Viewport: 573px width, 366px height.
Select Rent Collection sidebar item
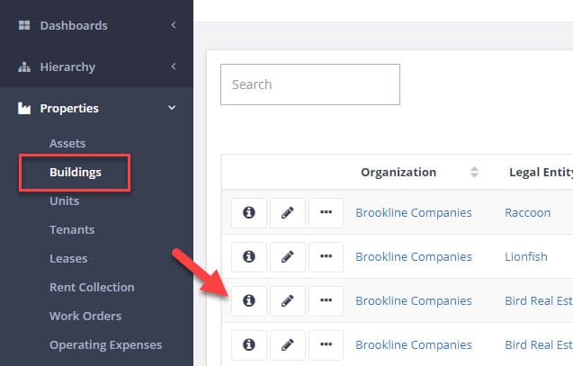[x=92, y=288]
